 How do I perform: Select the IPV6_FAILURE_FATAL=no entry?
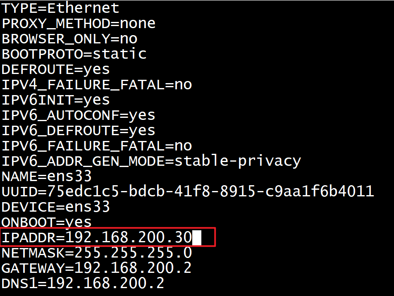[x=97, y=146]
